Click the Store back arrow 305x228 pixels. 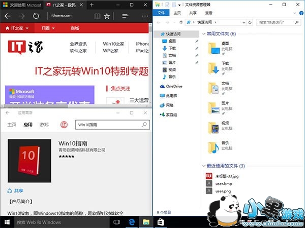click(8, 112)
